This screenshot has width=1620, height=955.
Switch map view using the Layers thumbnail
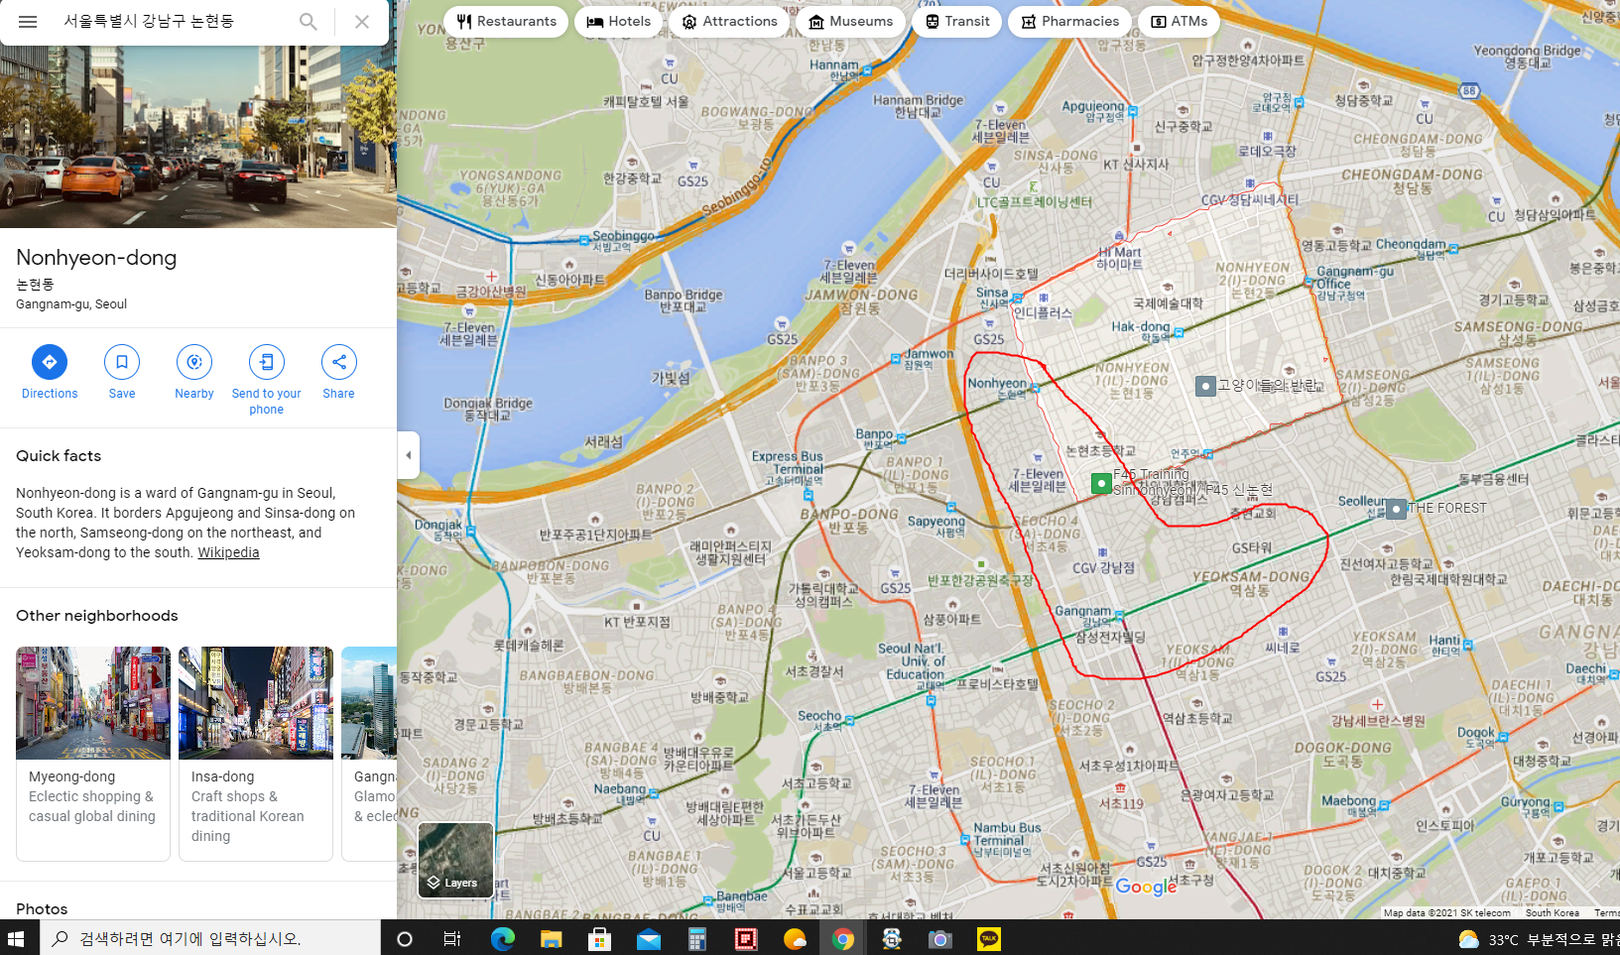455,860
